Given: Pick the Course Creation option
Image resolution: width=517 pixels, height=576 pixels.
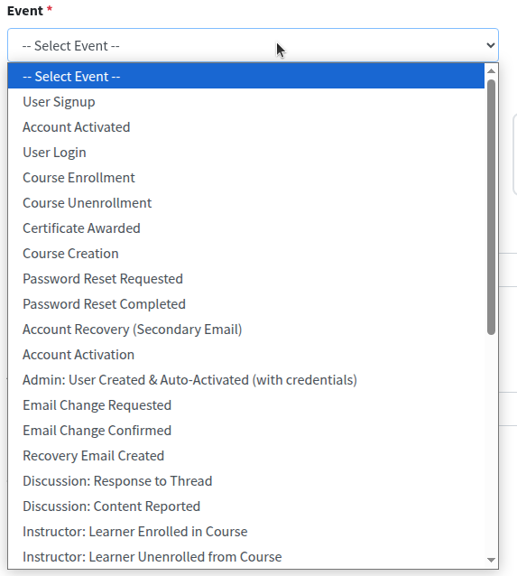Looking at the screenshot, I should tap(246, 254).
